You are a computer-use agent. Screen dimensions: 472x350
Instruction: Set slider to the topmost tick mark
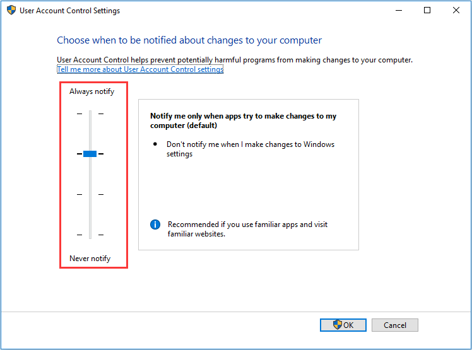coord(90,114)
